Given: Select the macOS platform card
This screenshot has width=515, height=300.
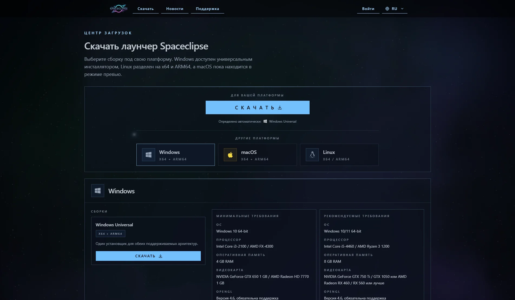Looking at the screenshot, I should [257, 155].
